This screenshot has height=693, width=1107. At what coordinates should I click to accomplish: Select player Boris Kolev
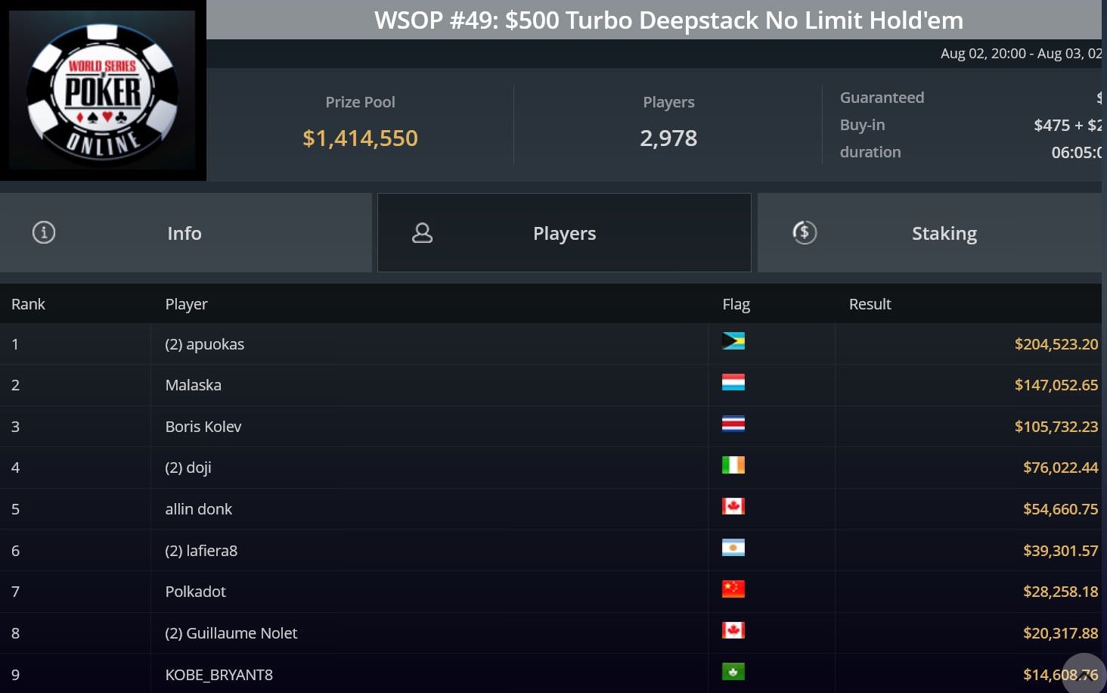point(203,427)
